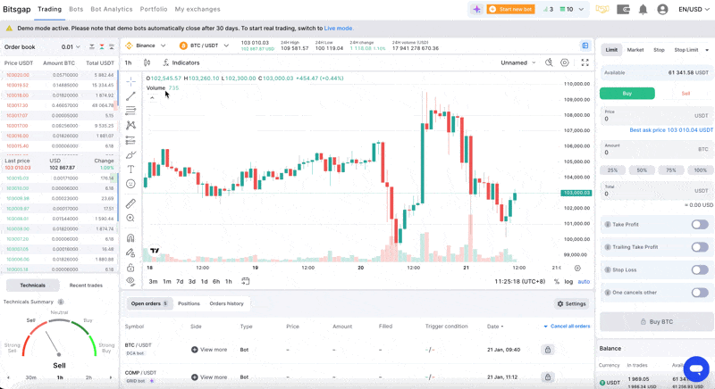Click the emoji sticker tool
The image size is (715, 389).
(130, 184)
